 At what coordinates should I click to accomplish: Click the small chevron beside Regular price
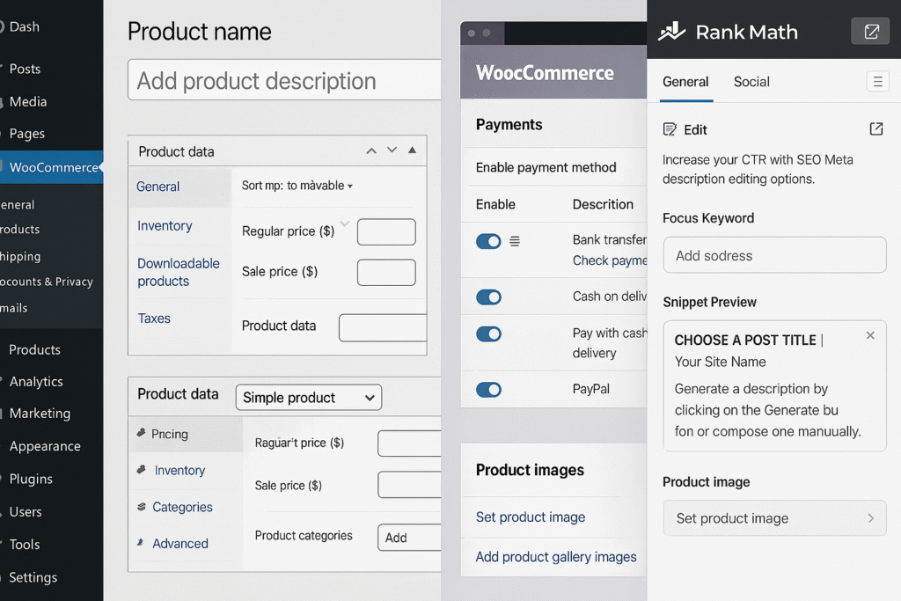tap(345, 224)
